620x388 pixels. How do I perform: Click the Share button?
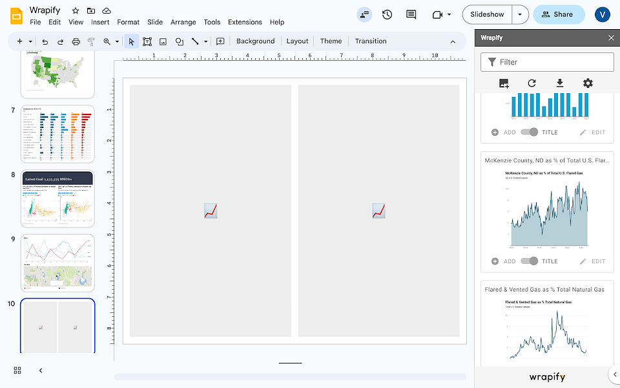pyautogui.click(x=559, y=15)
